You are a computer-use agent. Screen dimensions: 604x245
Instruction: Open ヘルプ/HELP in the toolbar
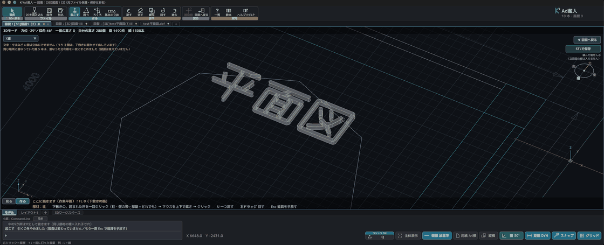(245, 11)
